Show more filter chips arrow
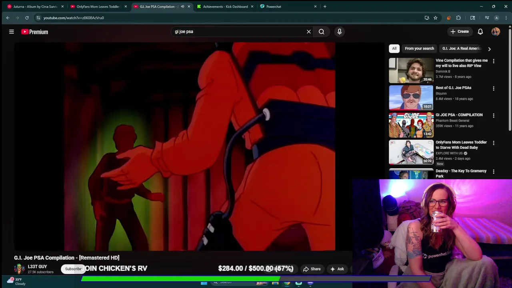The image size is (512, 288). 489,49
